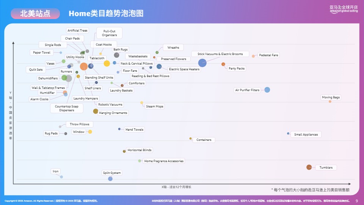Click the Rug Pads label
364x205 pixels.
[51, 133]
